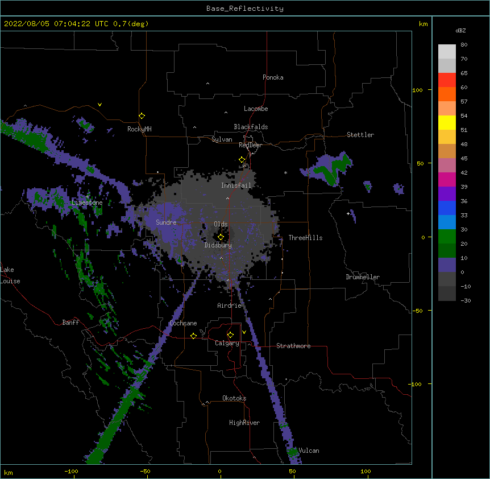Click the Banff label
The image size is (490, 479).
tap(70, 323)
